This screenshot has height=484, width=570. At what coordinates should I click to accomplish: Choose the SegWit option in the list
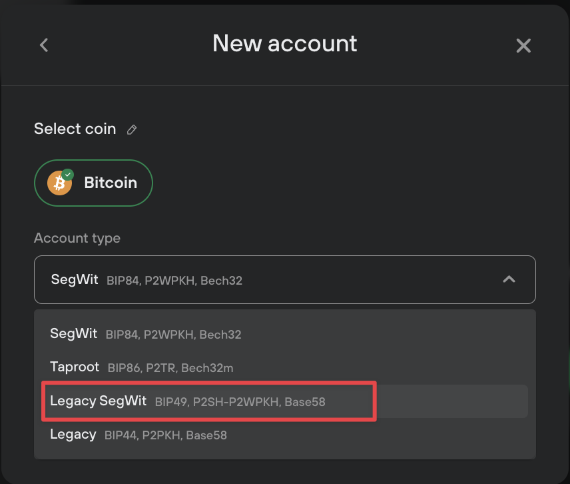coord(284,334)
